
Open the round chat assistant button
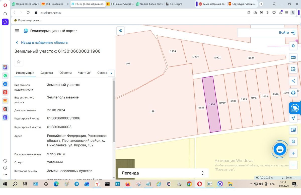pyautogui.click(x=280, y=150)
